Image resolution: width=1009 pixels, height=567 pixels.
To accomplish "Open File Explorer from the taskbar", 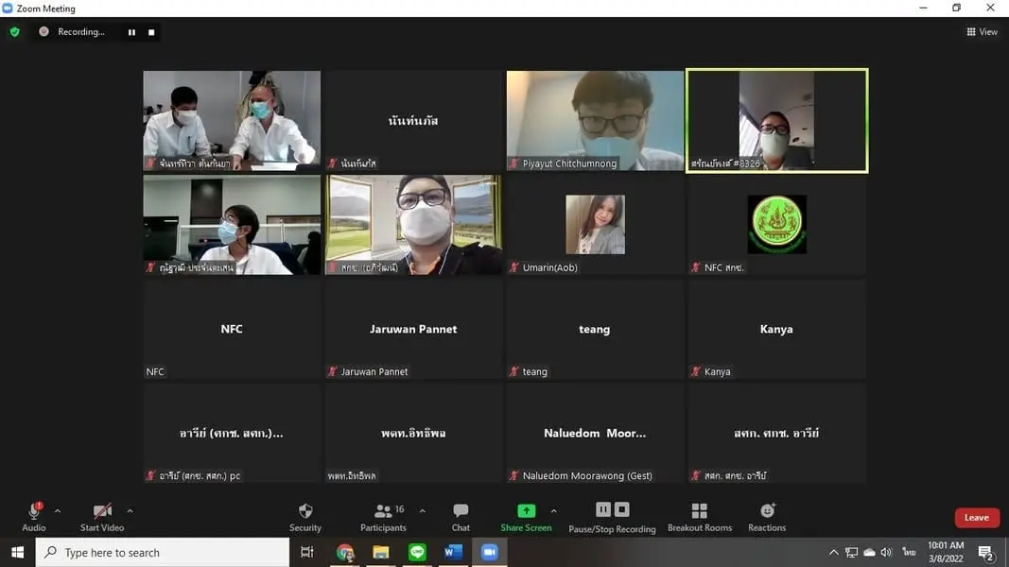I will [381, 552].
